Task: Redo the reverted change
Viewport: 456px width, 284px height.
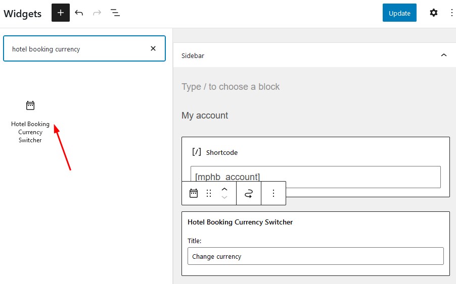Action: tap(97, 13)
